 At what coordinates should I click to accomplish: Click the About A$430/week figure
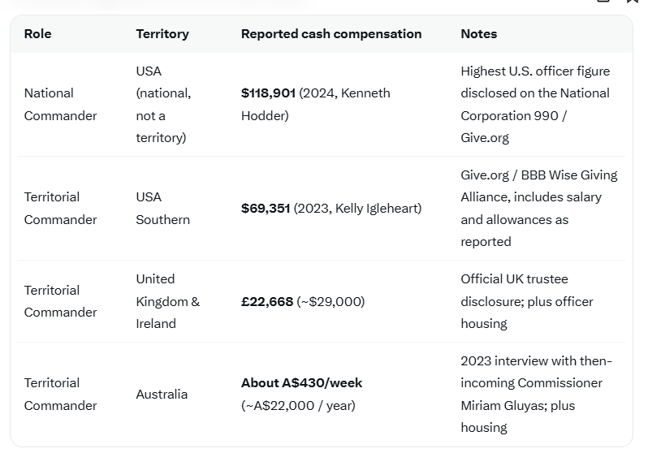coord(302,383)
